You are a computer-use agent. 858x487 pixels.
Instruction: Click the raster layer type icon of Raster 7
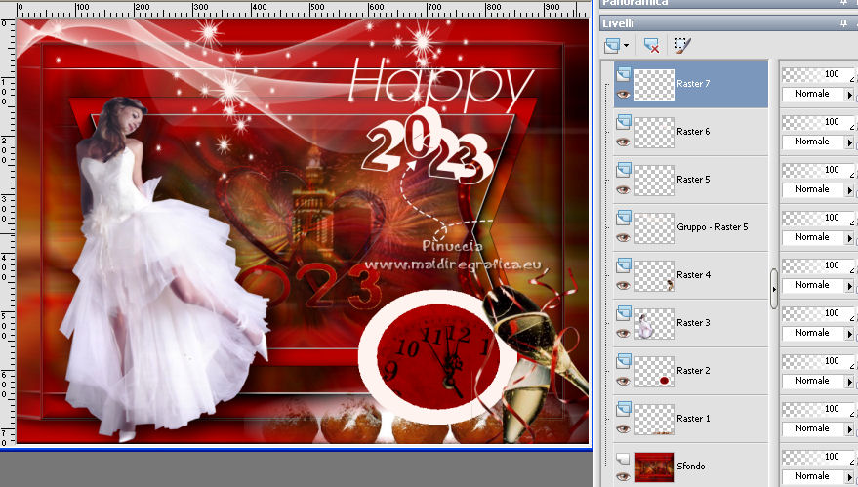click(x=624, y=74)
